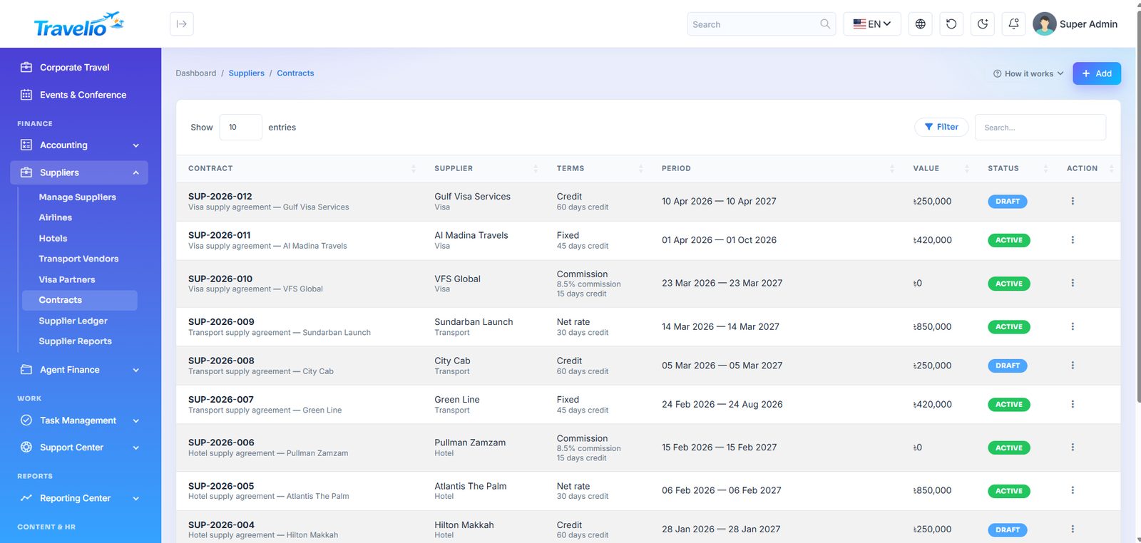Select the Contracts submenu item
Viewport: 1141px width, 543px height.
click(79, 300)
